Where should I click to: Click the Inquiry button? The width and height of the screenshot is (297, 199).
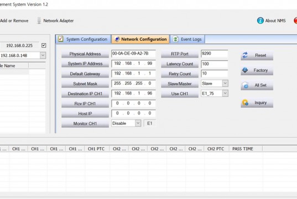coord(257,103)
